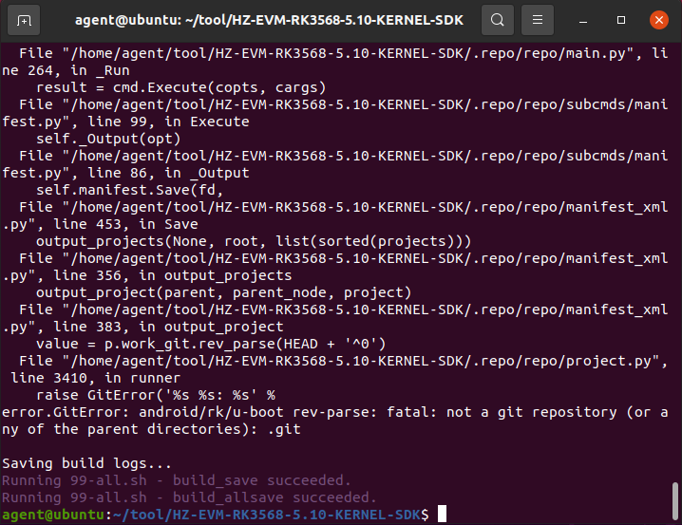Maximize the terminal window
Viewport: 682px width, 525px height.
[x=621, y=20]
